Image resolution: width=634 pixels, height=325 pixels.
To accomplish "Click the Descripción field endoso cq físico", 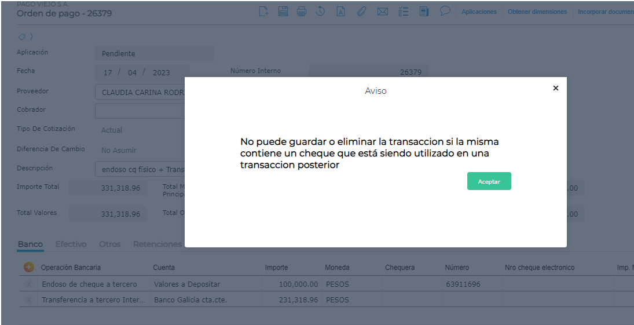I will [140, 169].
